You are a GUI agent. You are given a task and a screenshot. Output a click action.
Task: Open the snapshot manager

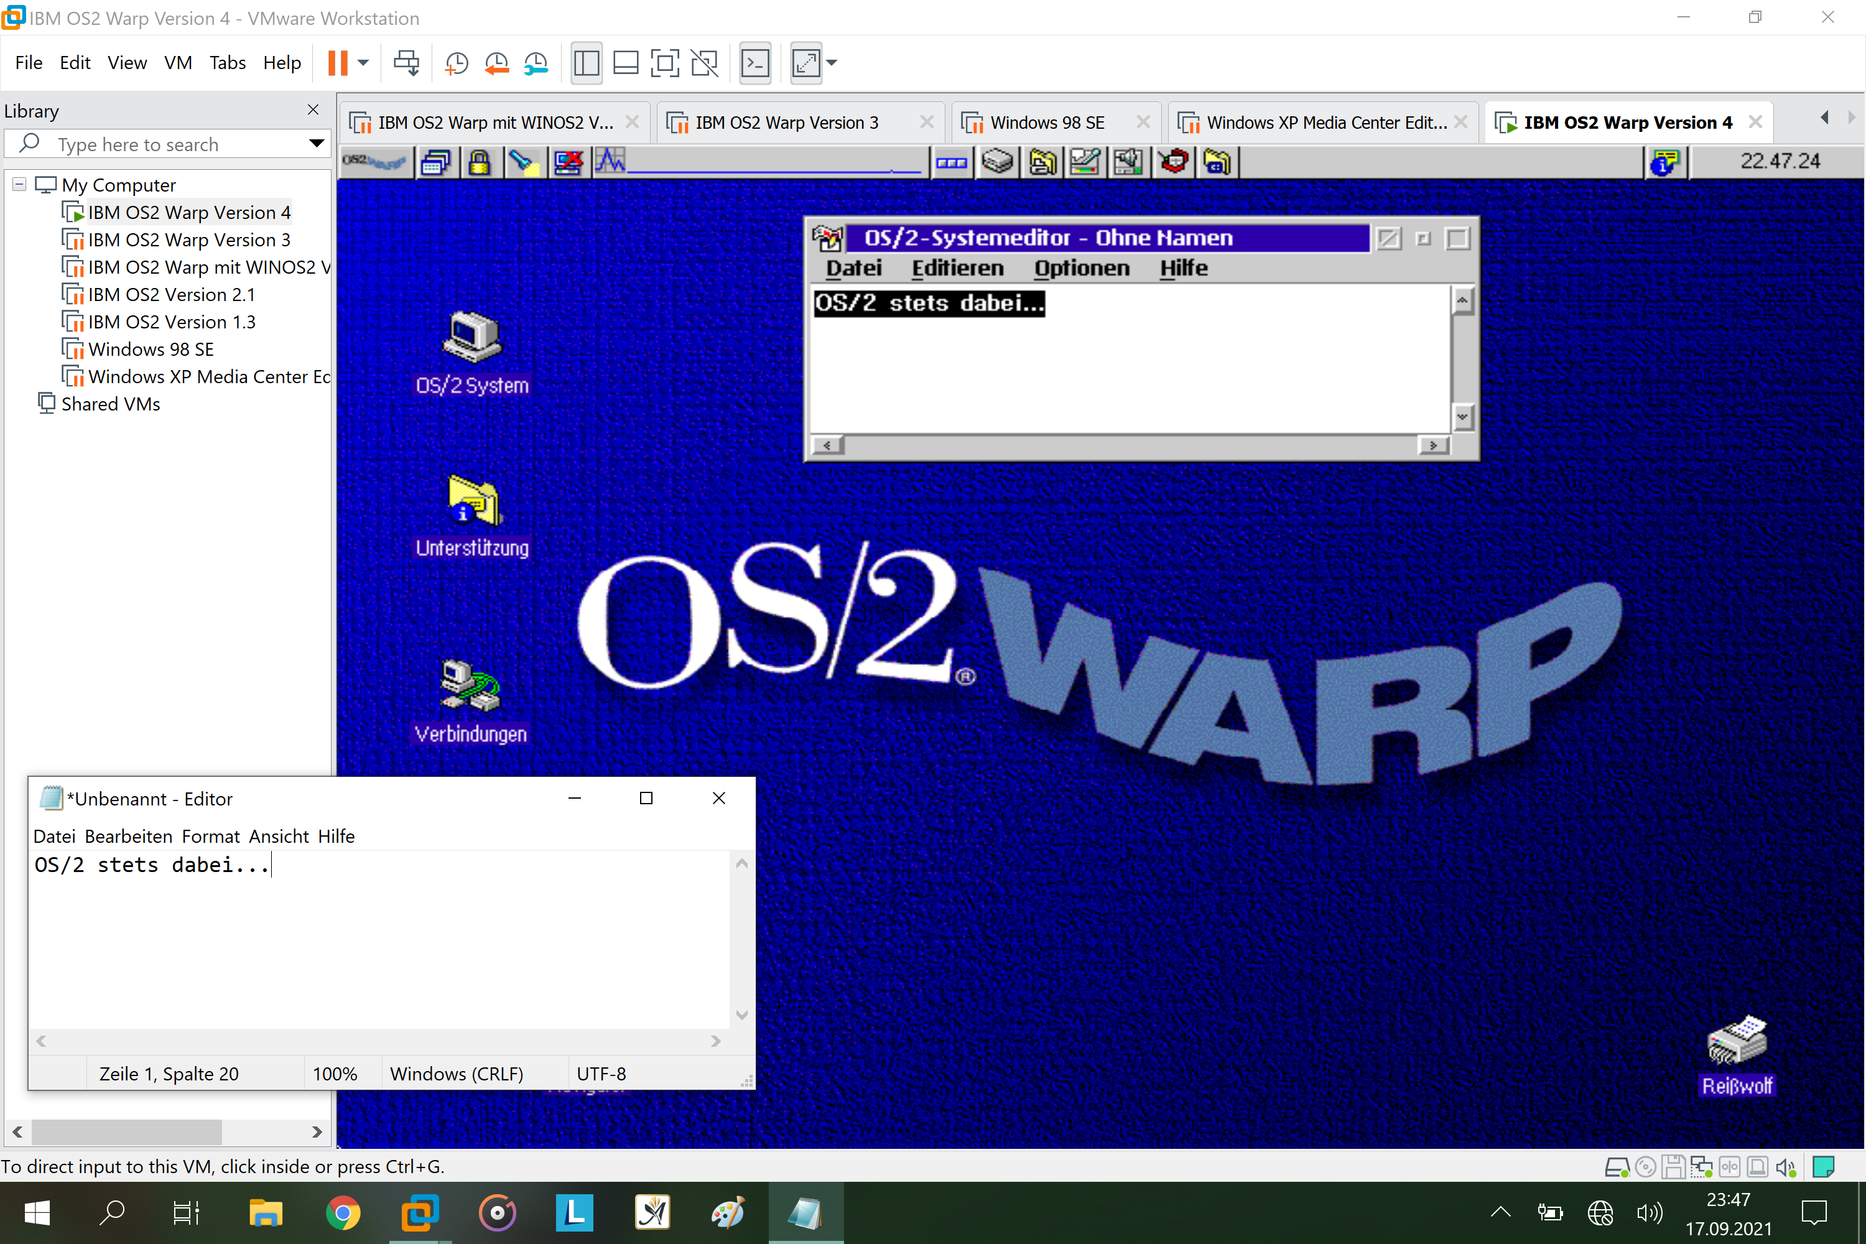pyautogui.click(x=536, y=63)
